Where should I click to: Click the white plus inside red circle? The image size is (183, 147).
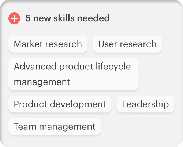tap(14, 18)
